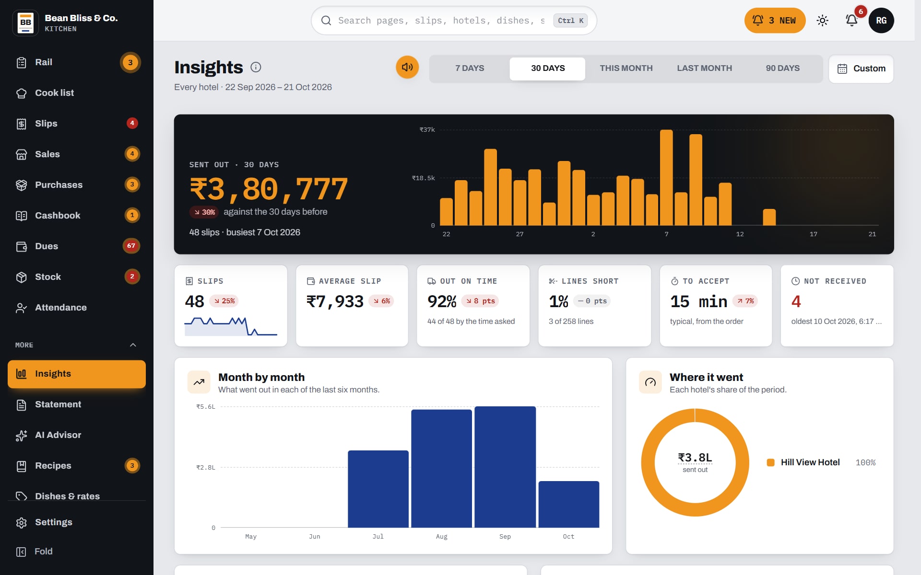Screen dimensions: 921x575
Task: Open Stock from the sidebar
Action: point(77,277)
